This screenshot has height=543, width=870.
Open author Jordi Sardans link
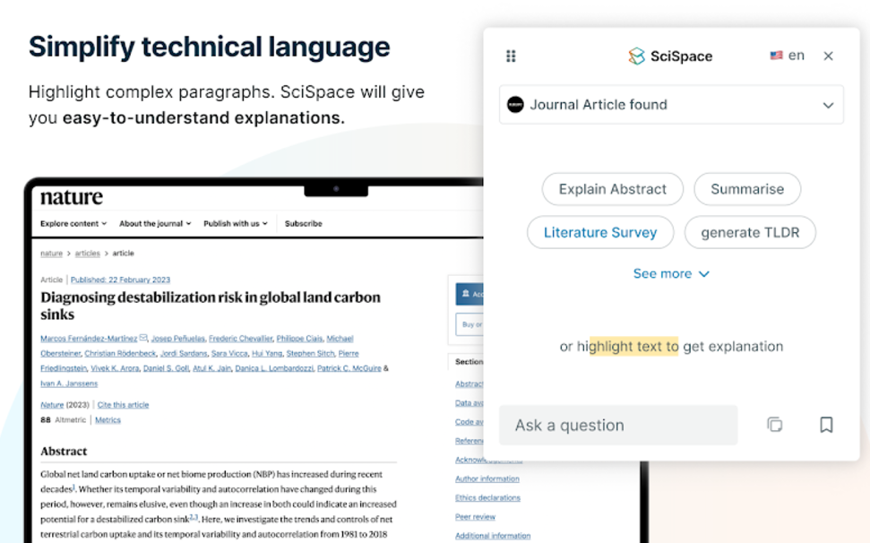tap(184, 353)
